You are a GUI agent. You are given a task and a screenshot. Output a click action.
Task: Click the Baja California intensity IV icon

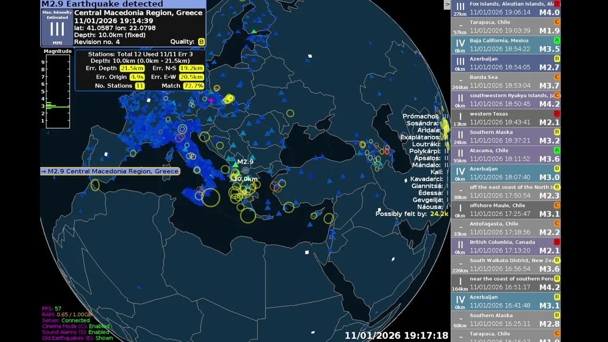click(x=460, y=43)
